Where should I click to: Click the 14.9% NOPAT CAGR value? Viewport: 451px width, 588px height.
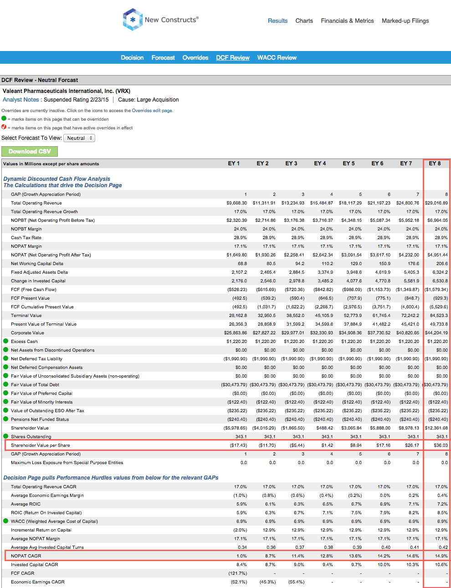coord(441,556)
